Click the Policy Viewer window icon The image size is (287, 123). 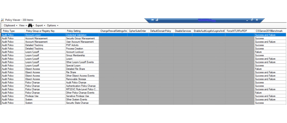click(3, 20)
